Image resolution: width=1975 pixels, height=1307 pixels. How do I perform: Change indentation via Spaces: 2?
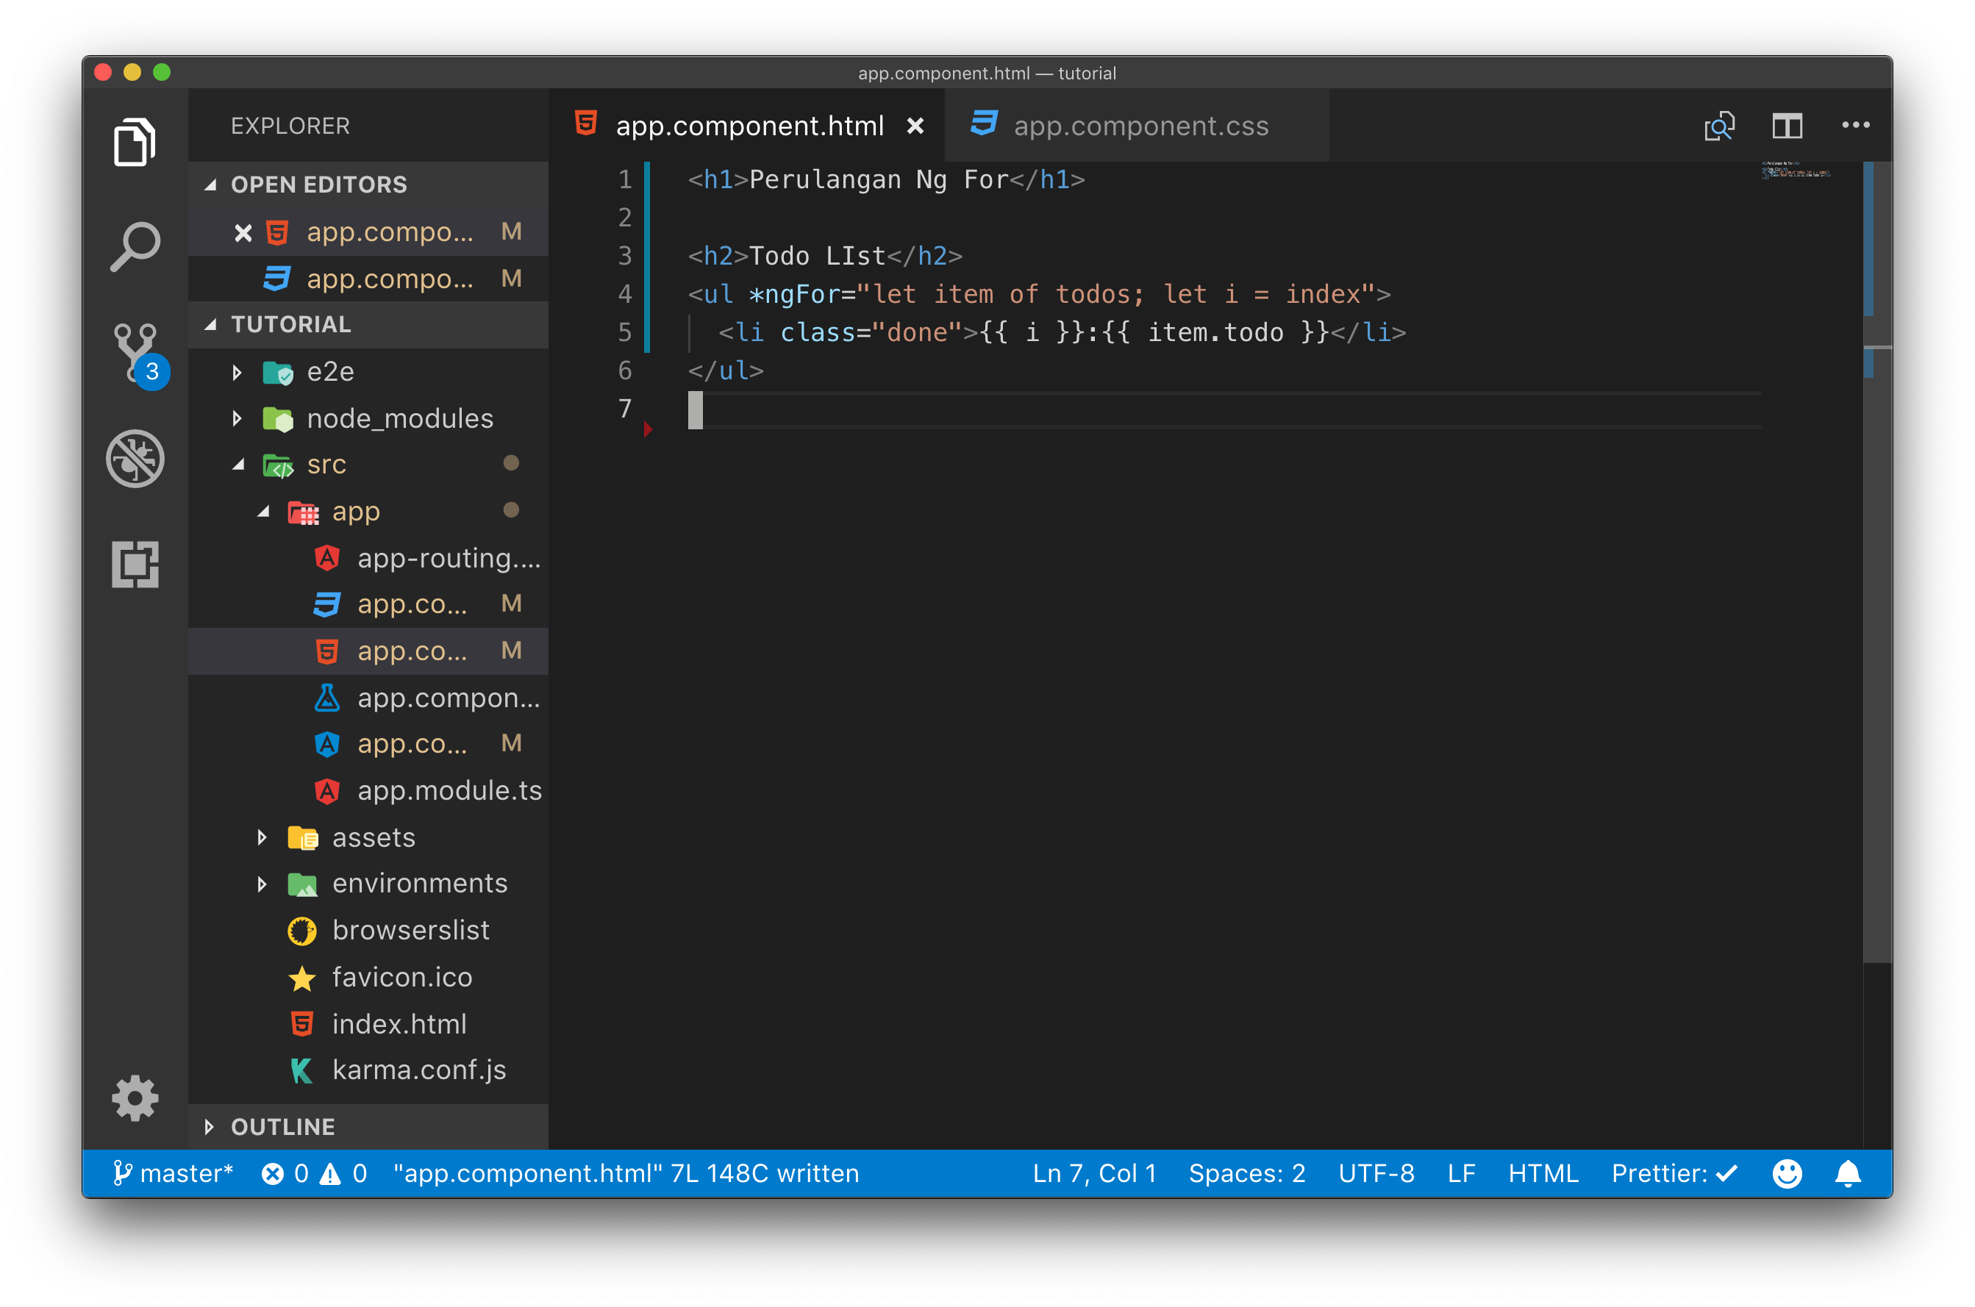[1246, 1174]
